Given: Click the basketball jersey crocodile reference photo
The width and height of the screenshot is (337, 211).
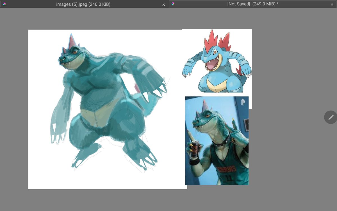Looking at the screenshot, I should coord(217,141).
